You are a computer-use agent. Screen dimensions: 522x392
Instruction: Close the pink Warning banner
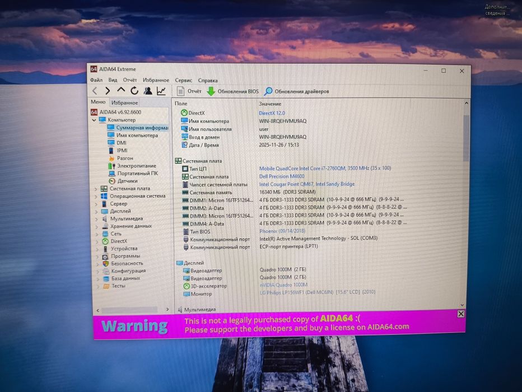tap(461, 314)
